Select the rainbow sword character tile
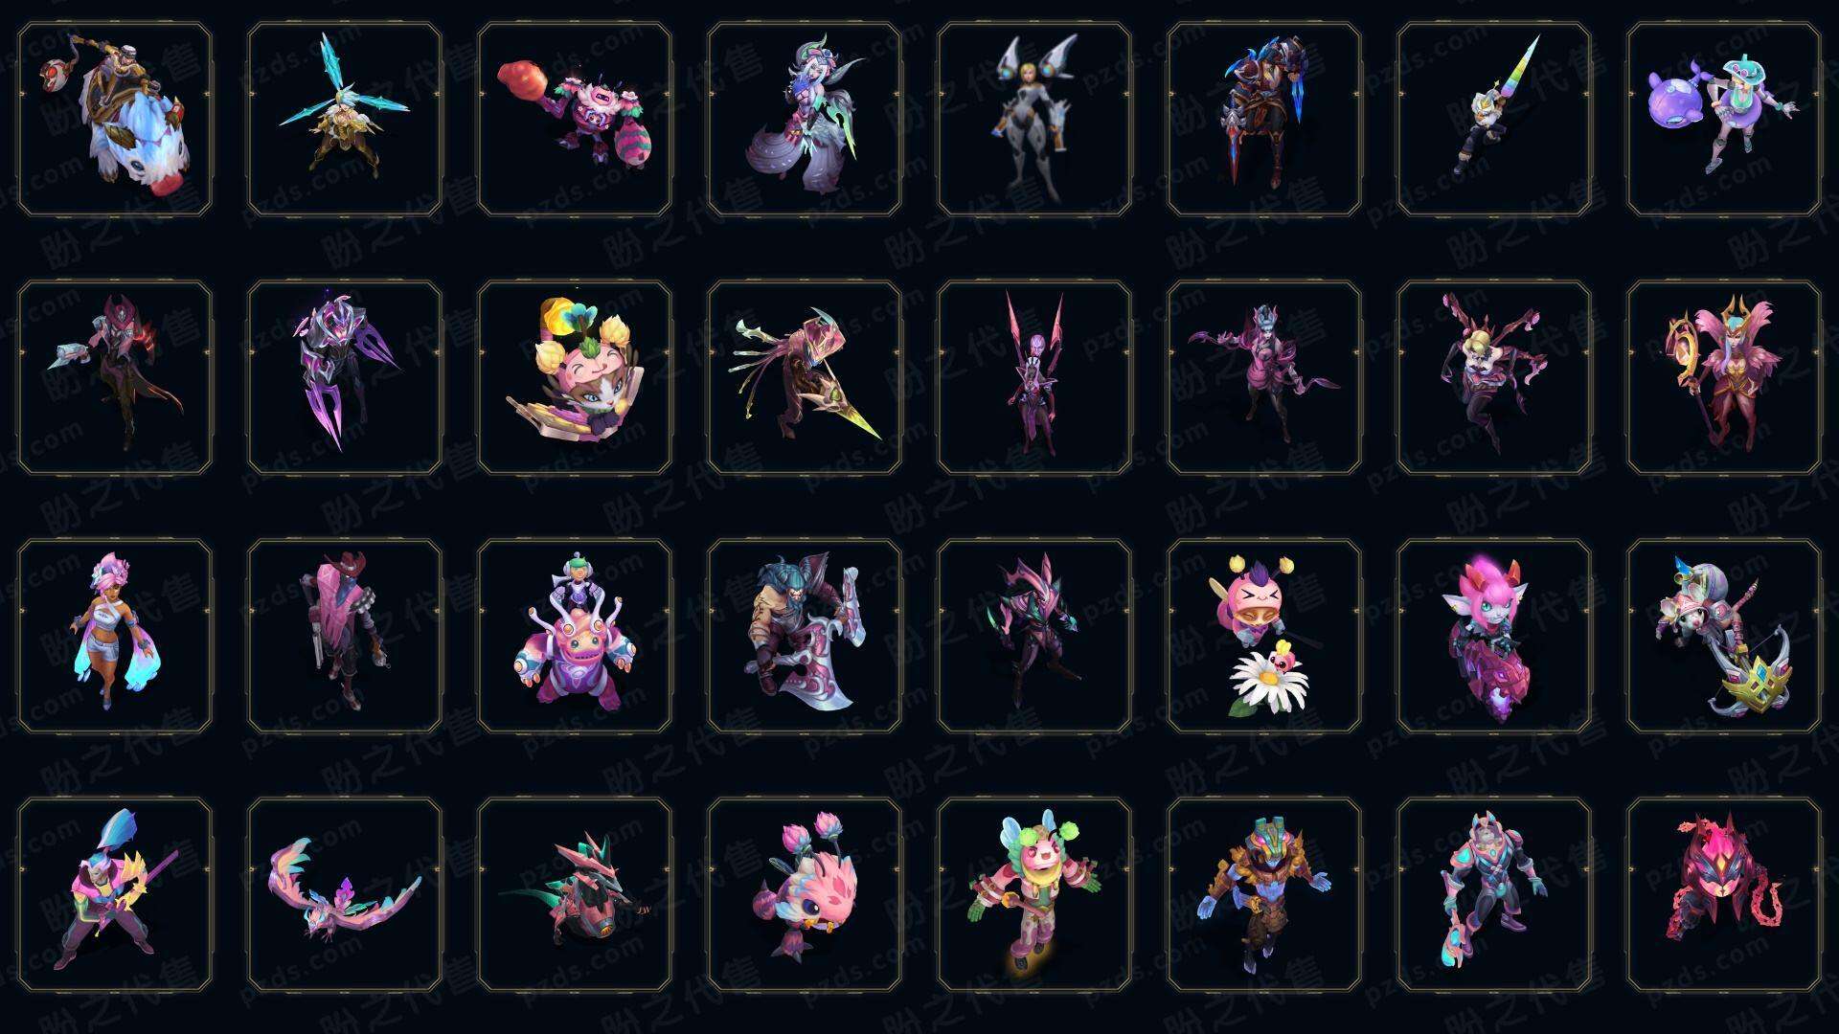This screenshot has width=1839, height=1034. tap(1494, 120)
